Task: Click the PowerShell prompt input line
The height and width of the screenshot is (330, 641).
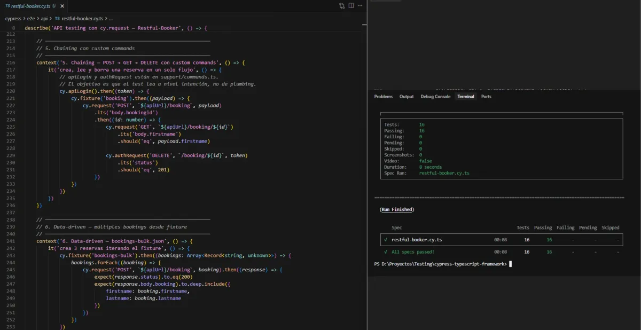Action: point(443,264)
